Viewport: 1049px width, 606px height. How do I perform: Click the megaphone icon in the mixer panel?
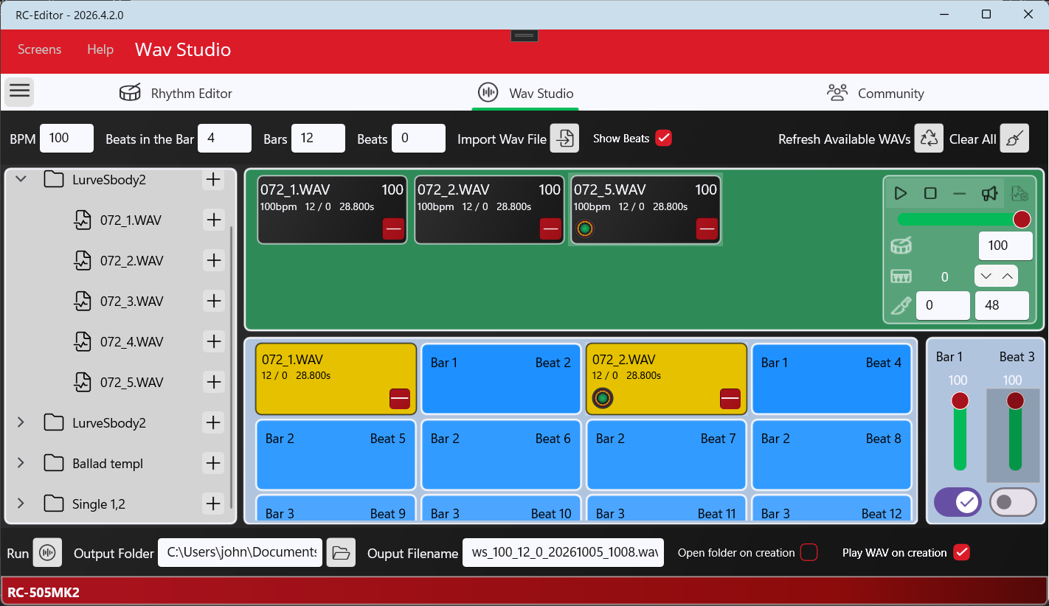pos(989,193)
